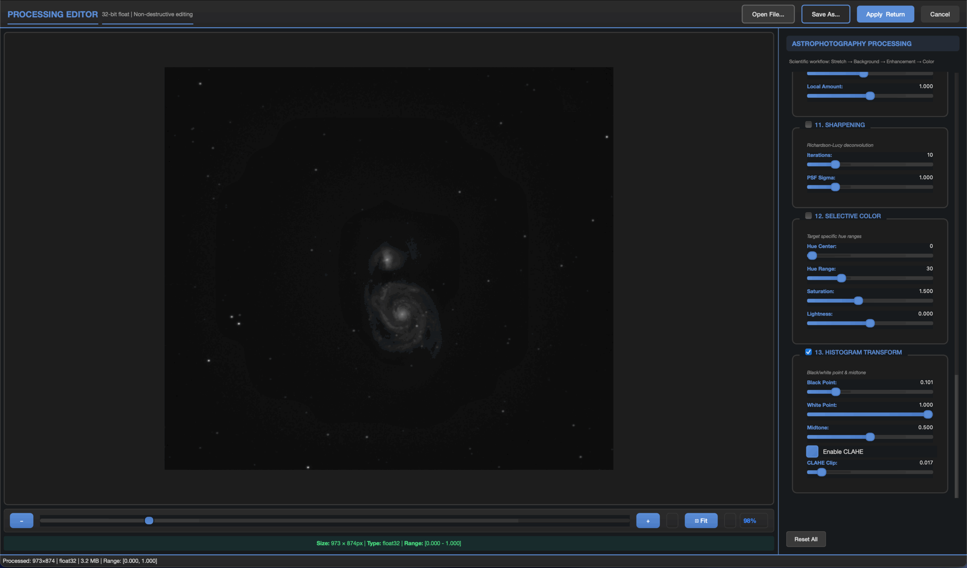The width and height of the screenshot is (967, 568).
Task: Expand the 12. Selective Color section header
Action: (848, 216)
